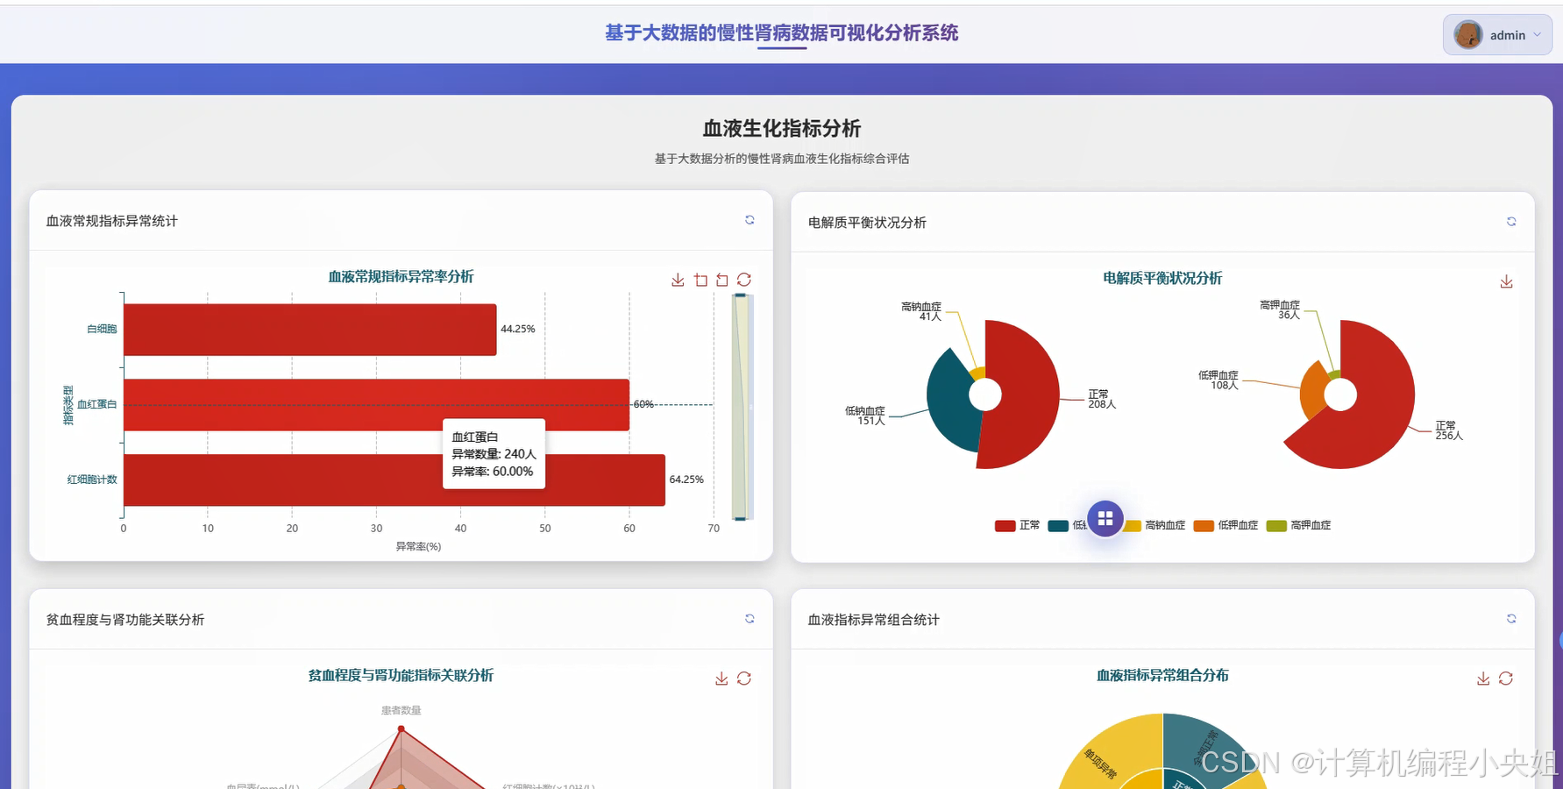Download the 血液指标异常组合分布 chart image

point(1483,679)
